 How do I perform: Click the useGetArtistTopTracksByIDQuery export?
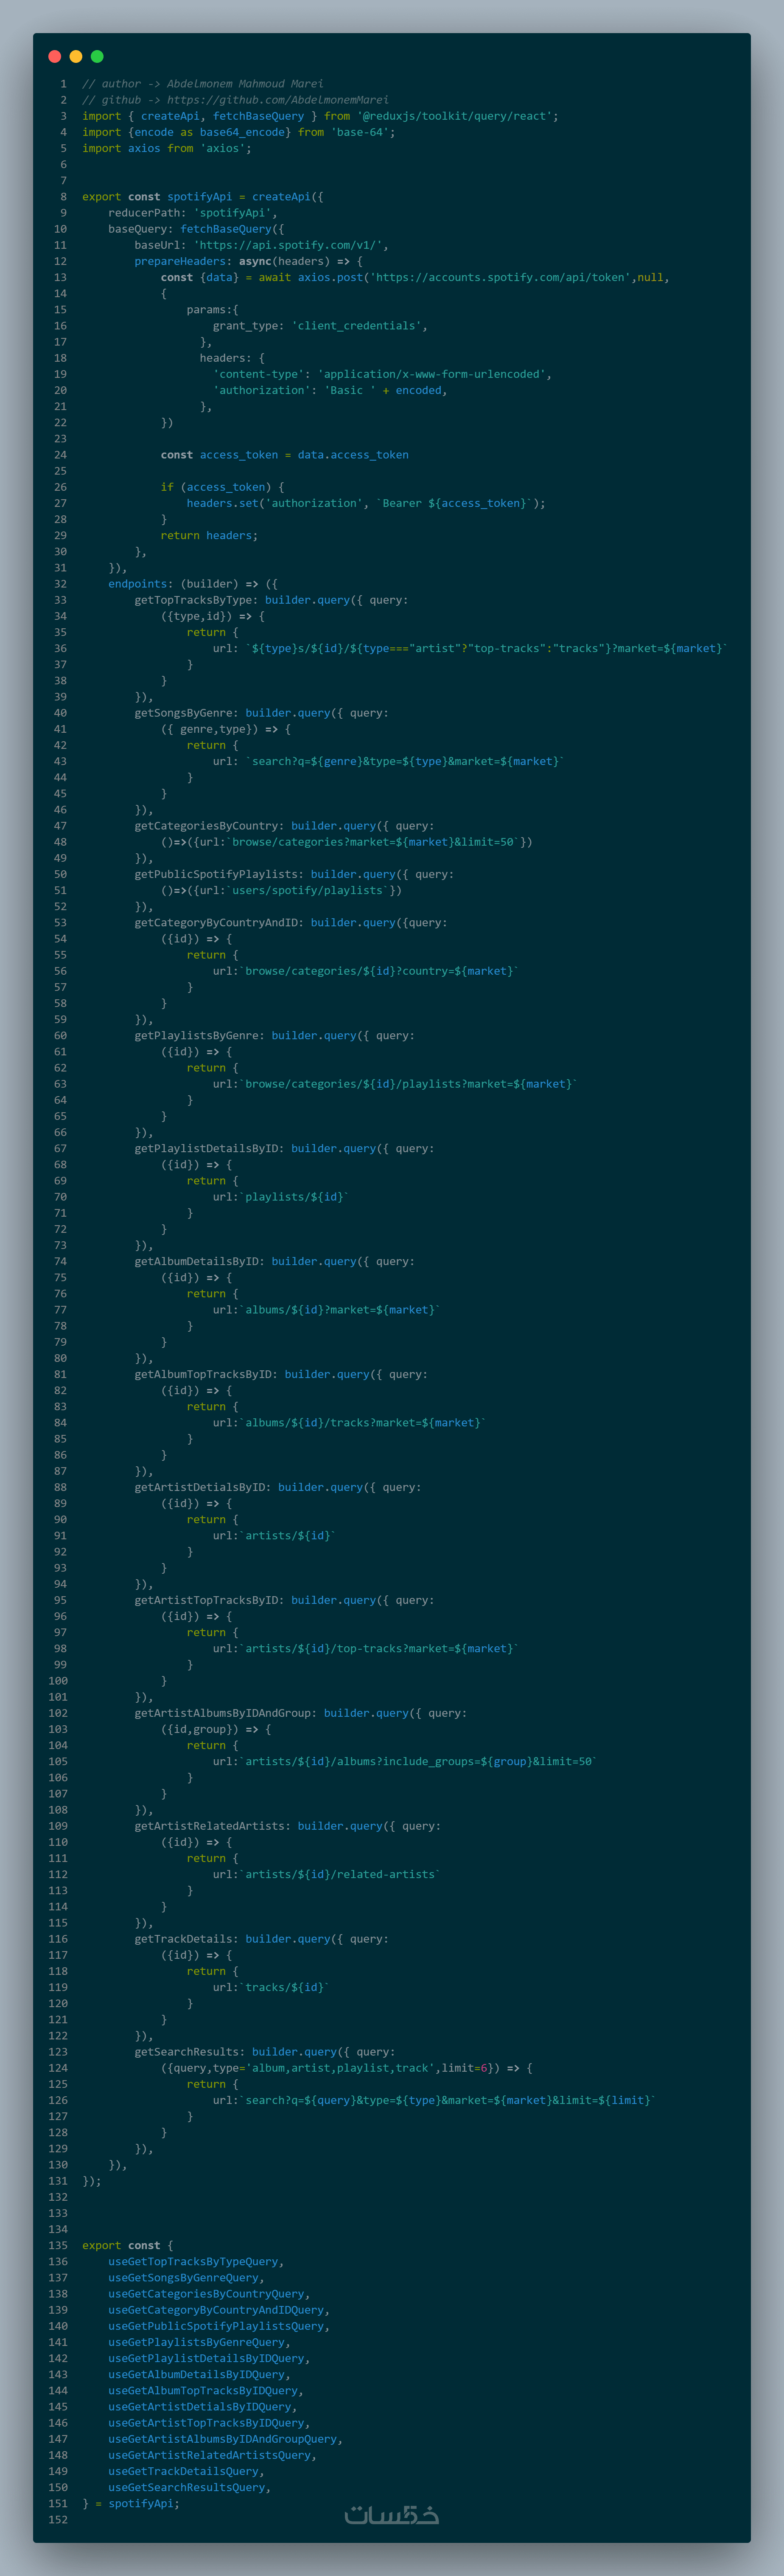click(207, 2424)
